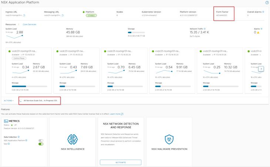Click the green Platform status dot
The height and width of the screenshot is (167, 270).
pos(84,12)
